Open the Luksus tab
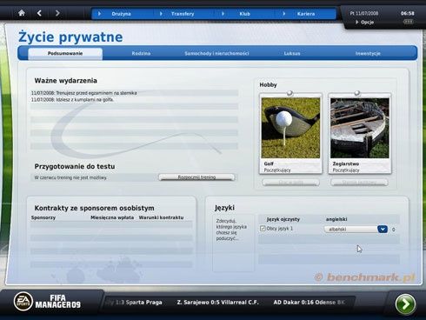Image resolution: width=426 pixels, height=320 pixels. [x=292, y=54]
